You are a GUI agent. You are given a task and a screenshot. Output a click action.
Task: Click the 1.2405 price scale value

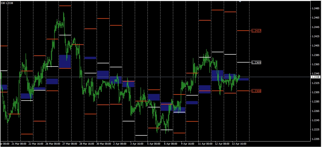point(316,46)
